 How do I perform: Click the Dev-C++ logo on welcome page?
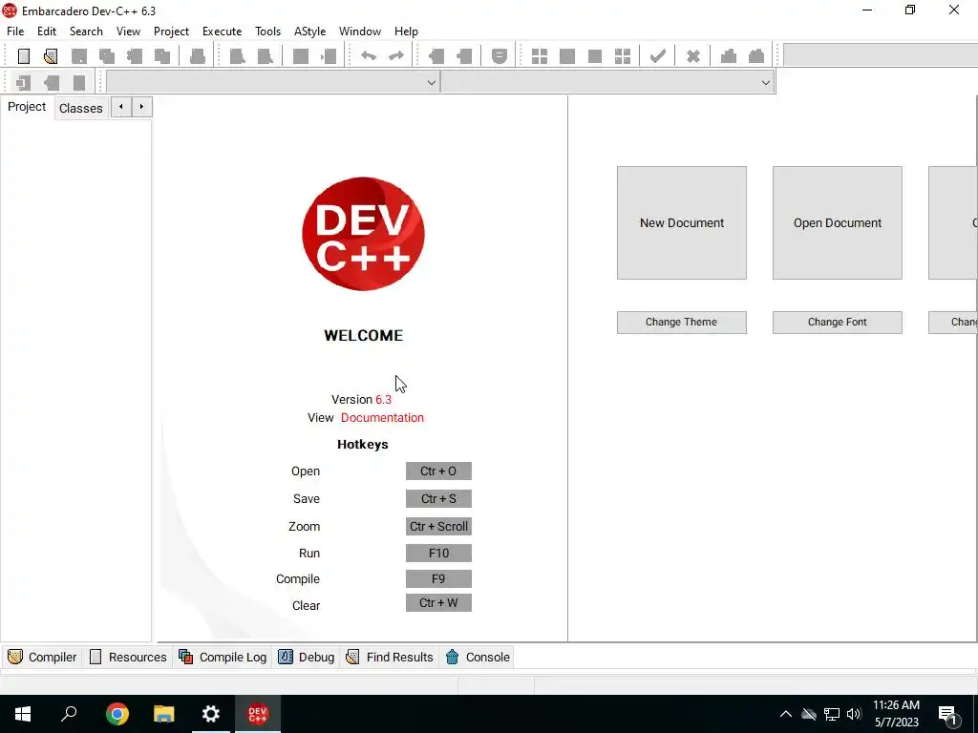pyautogui.click(x=363, y=234)
